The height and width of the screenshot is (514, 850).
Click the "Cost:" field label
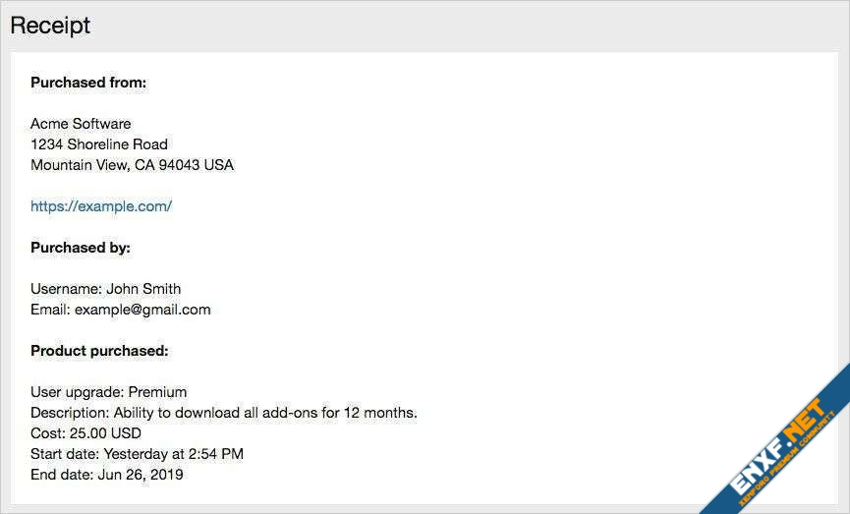(x=46, y=433)
